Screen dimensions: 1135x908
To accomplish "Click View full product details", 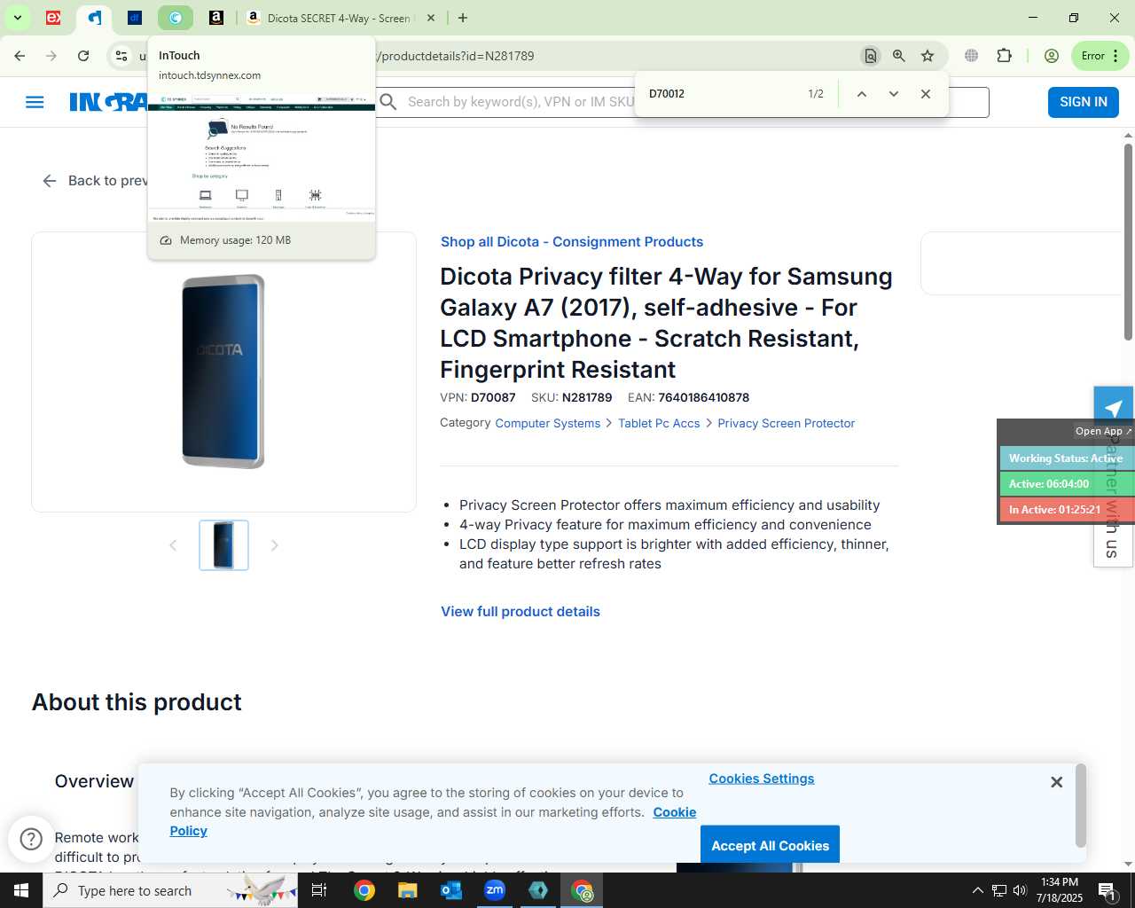I will pyautogui.click(x=521, y=612).
